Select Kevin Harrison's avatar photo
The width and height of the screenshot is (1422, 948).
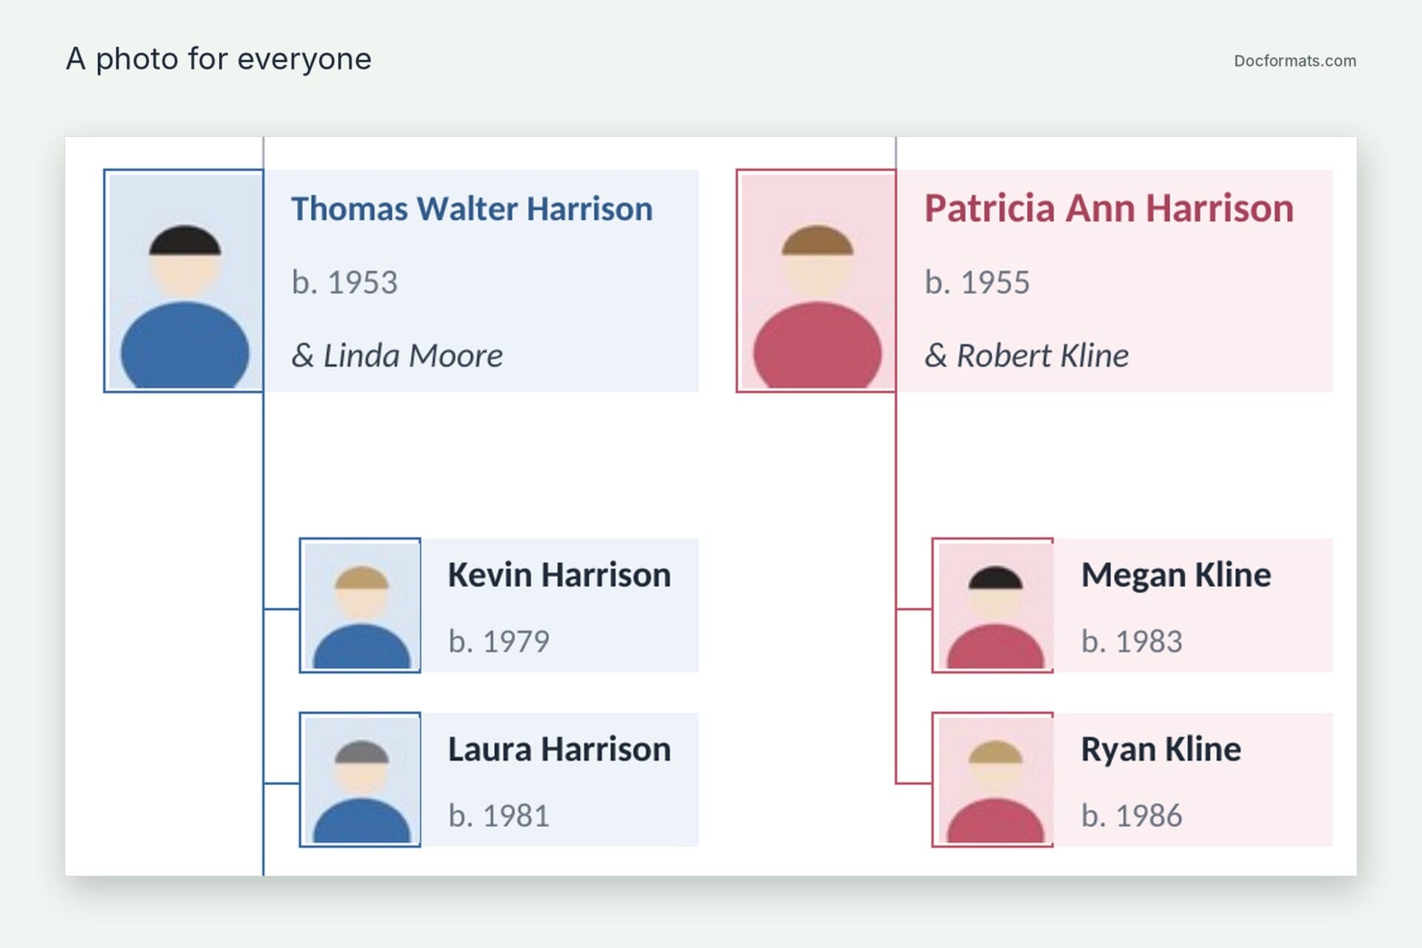coord(360,606)
